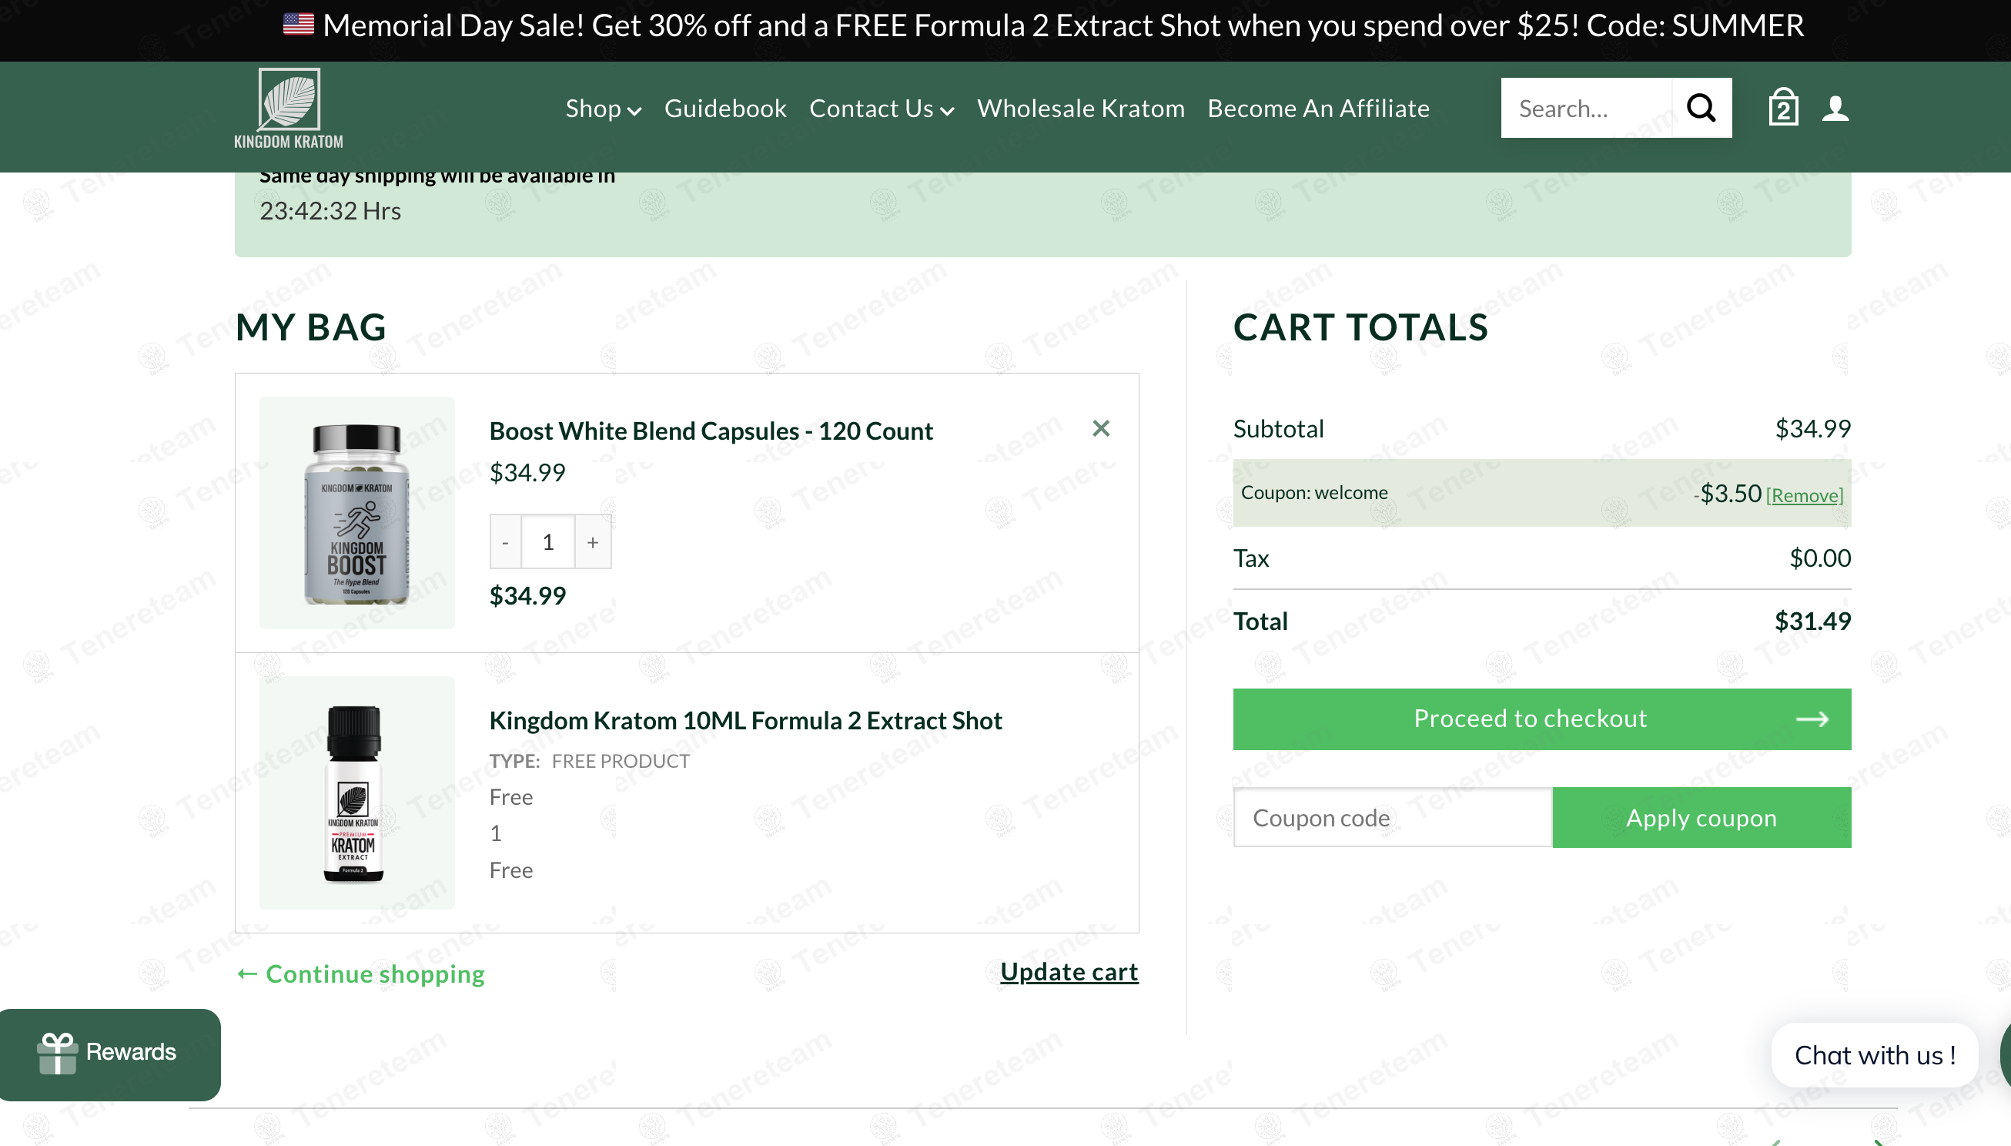Click the Apply coupon button
This screenshot has width=2011, height=1146.
pos(1701,817)
